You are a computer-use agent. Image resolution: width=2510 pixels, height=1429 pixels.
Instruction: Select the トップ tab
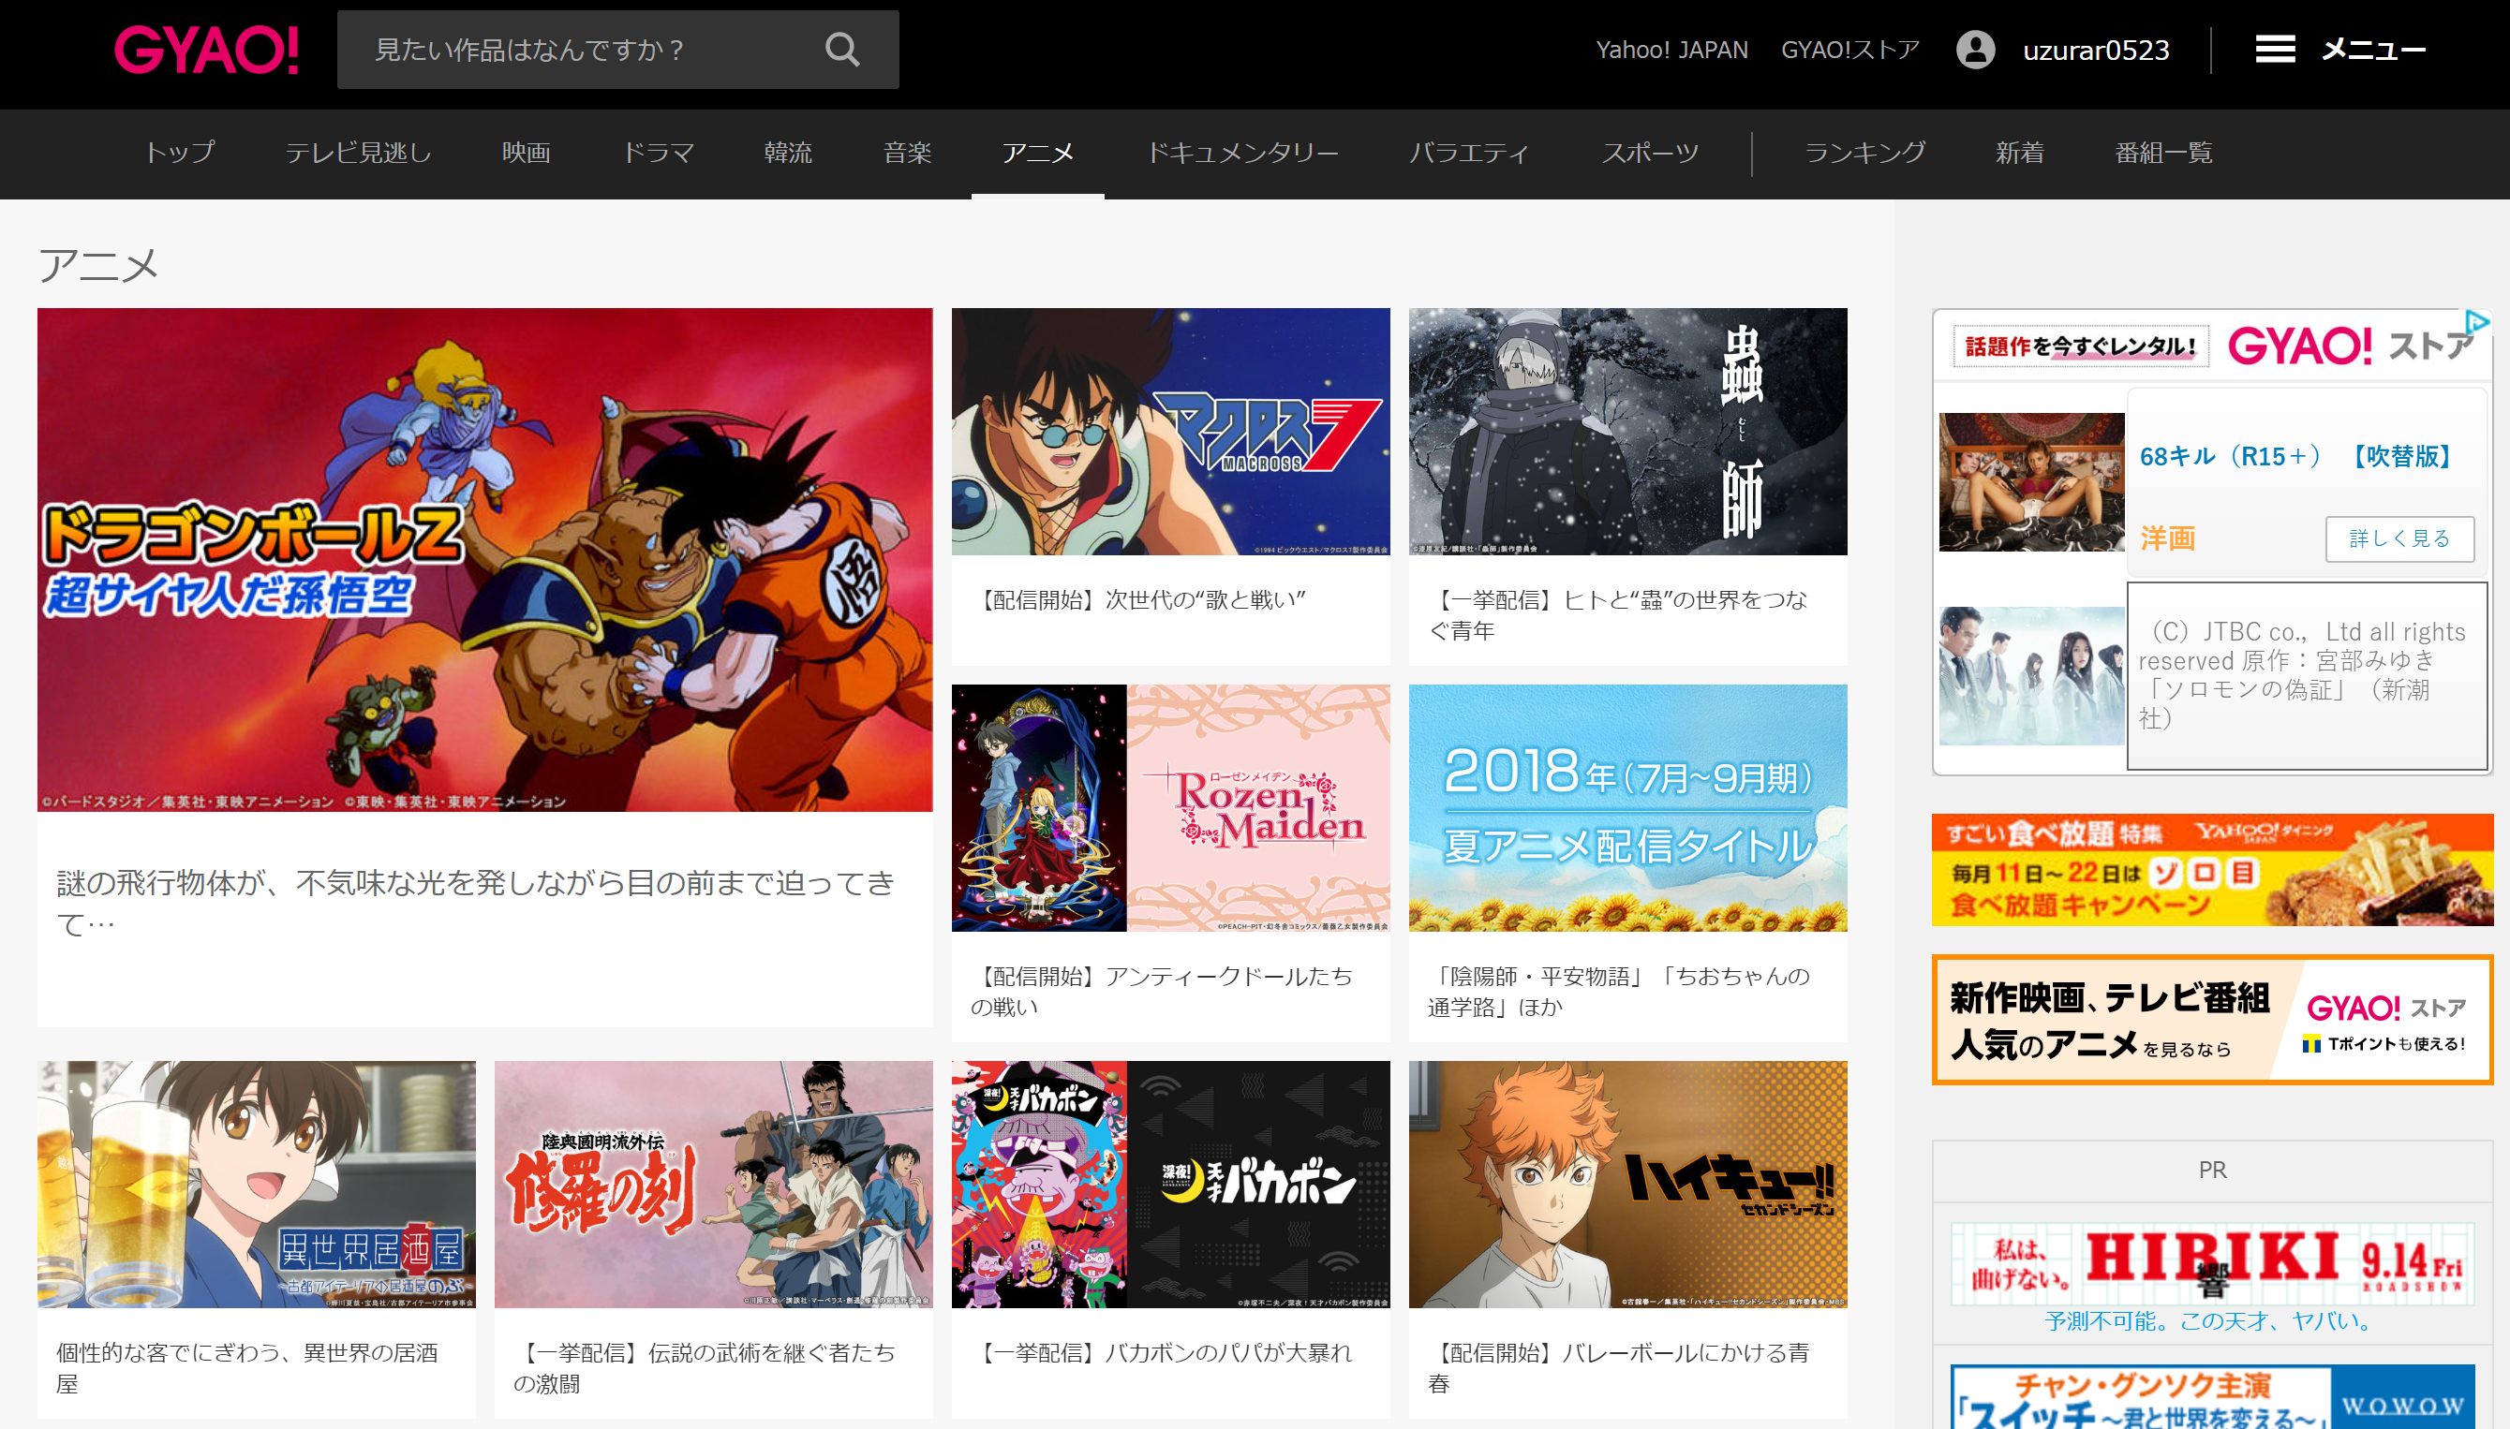coord(180,152)
